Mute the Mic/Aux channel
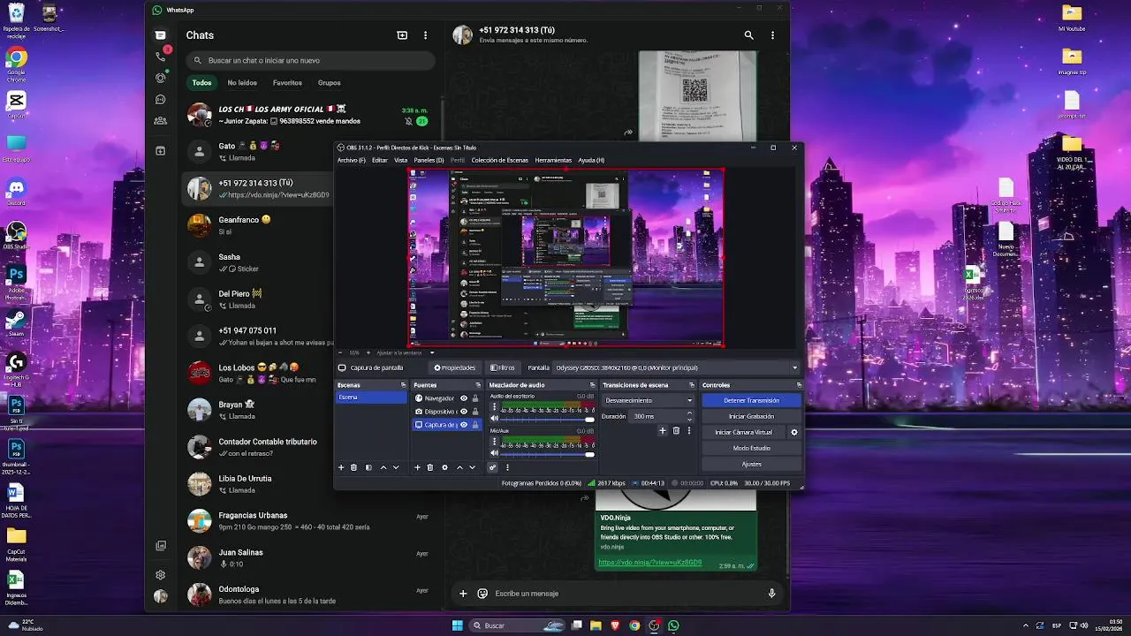The width and height of the screenshot is (1131, 636). (x=494, y=454)
